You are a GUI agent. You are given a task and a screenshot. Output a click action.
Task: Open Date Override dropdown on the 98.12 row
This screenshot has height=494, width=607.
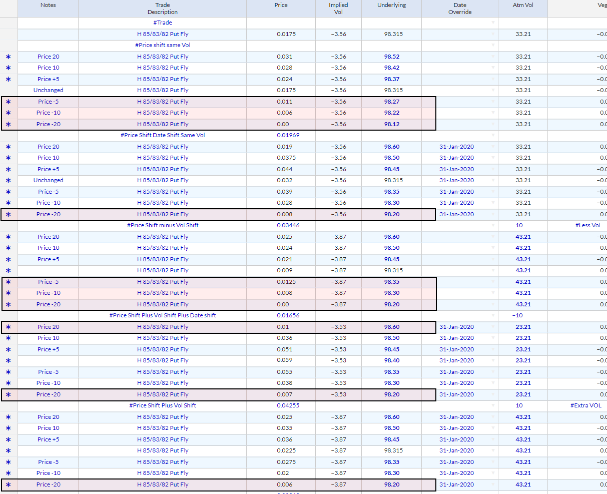(x=493, y=124)
